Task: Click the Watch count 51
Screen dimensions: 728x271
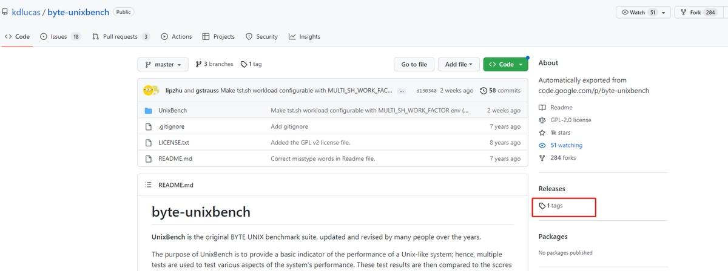Action: coord(653,12)
